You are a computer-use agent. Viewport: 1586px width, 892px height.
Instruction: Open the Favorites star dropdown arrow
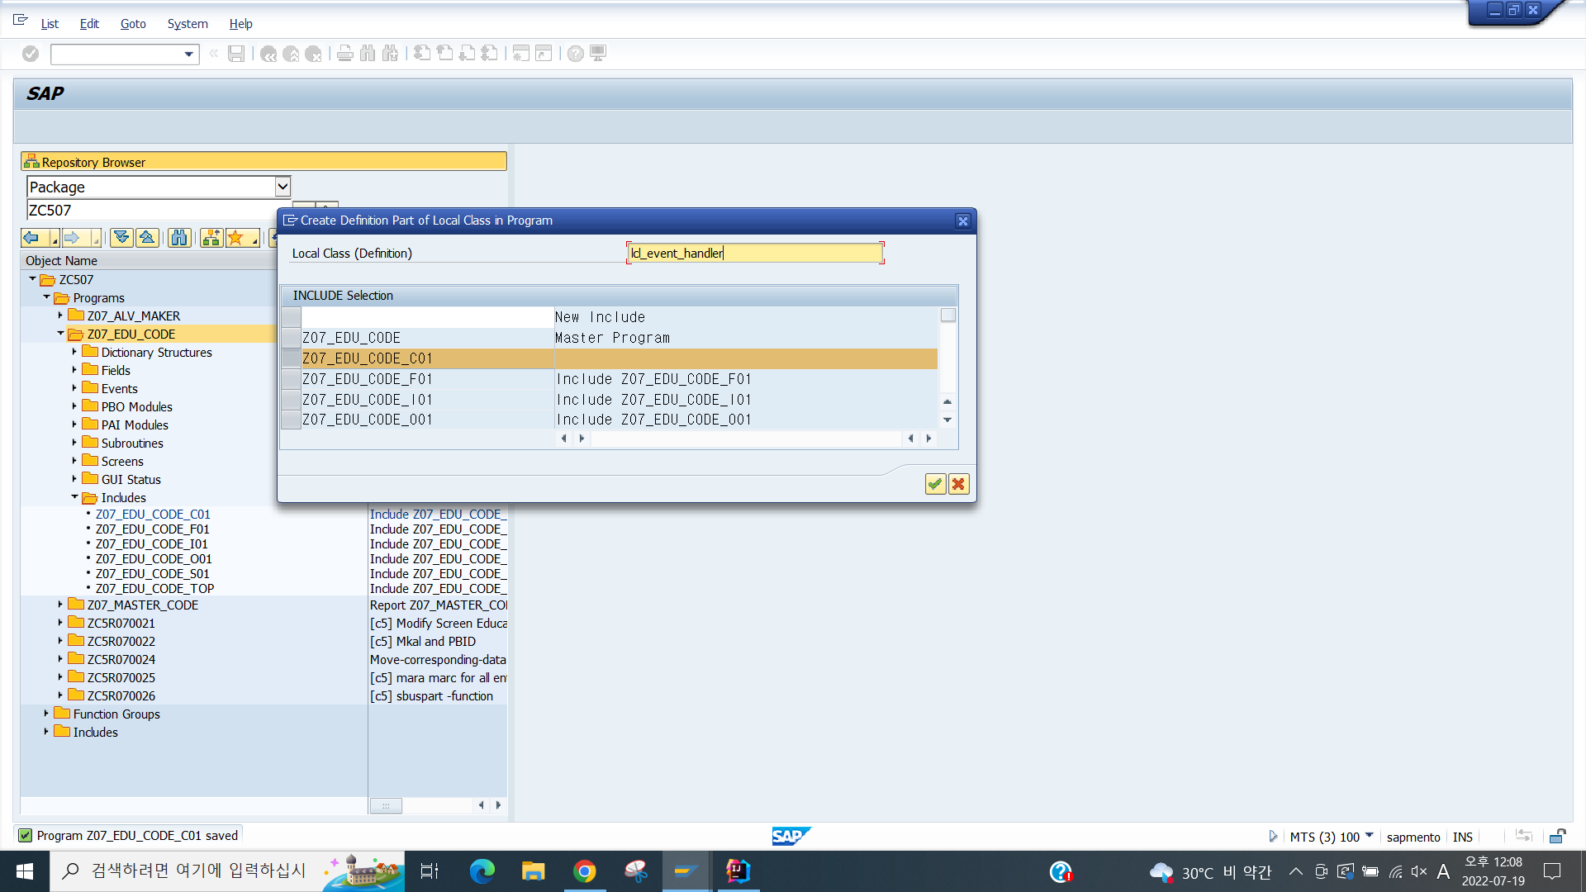pos(254,239)
